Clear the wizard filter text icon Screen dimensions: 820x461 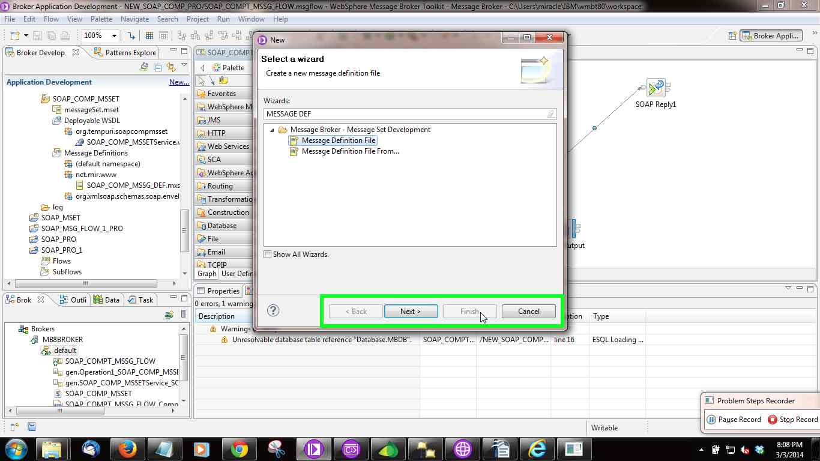[x=551, y=114]
